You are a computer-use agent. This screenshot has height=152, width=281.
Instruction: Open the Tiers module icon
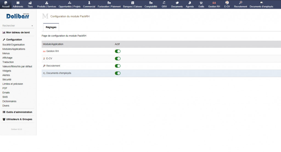pos(30,3)
